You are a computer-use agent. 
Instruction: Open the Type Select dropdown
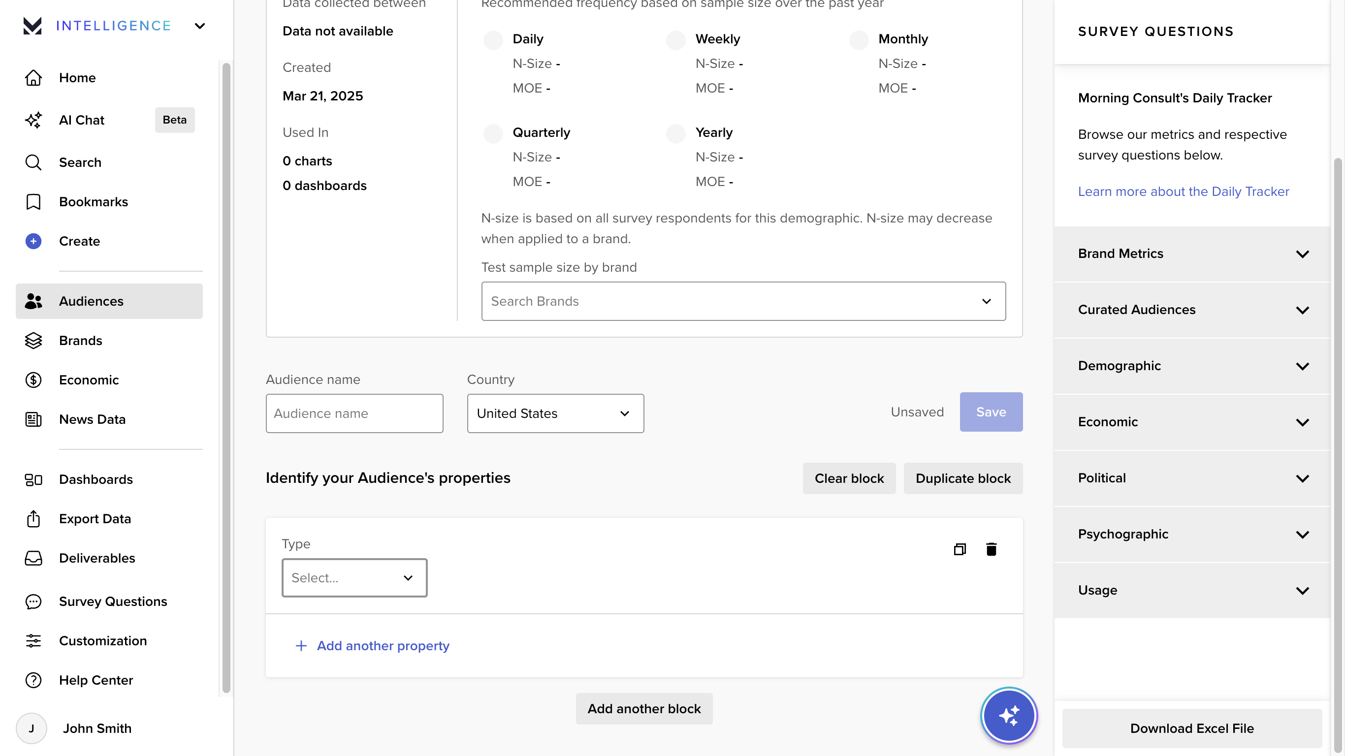click(354, 577)
